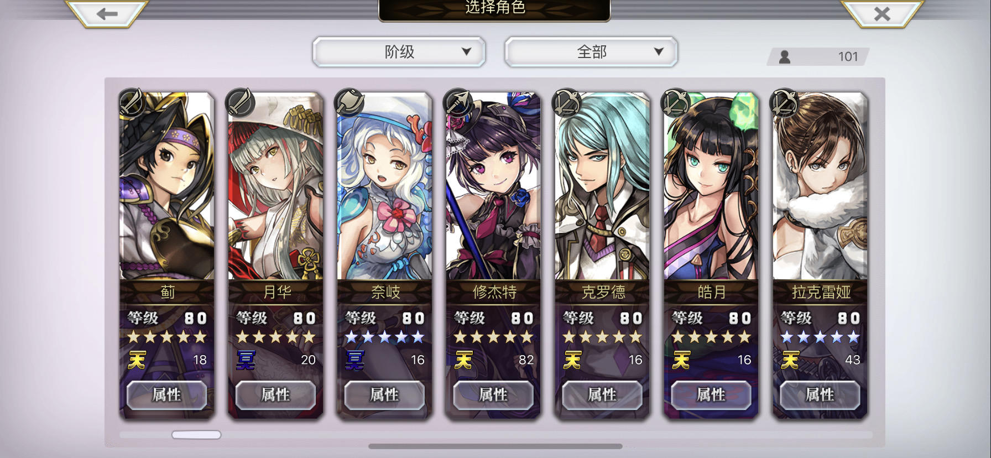Viewport: 991px width, 458px height.
Task: Click the character count person icon
Action: (784, 56)
